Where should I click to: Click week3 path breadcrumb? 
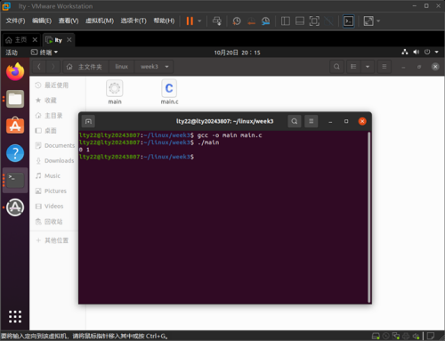[x=150, y=67]
